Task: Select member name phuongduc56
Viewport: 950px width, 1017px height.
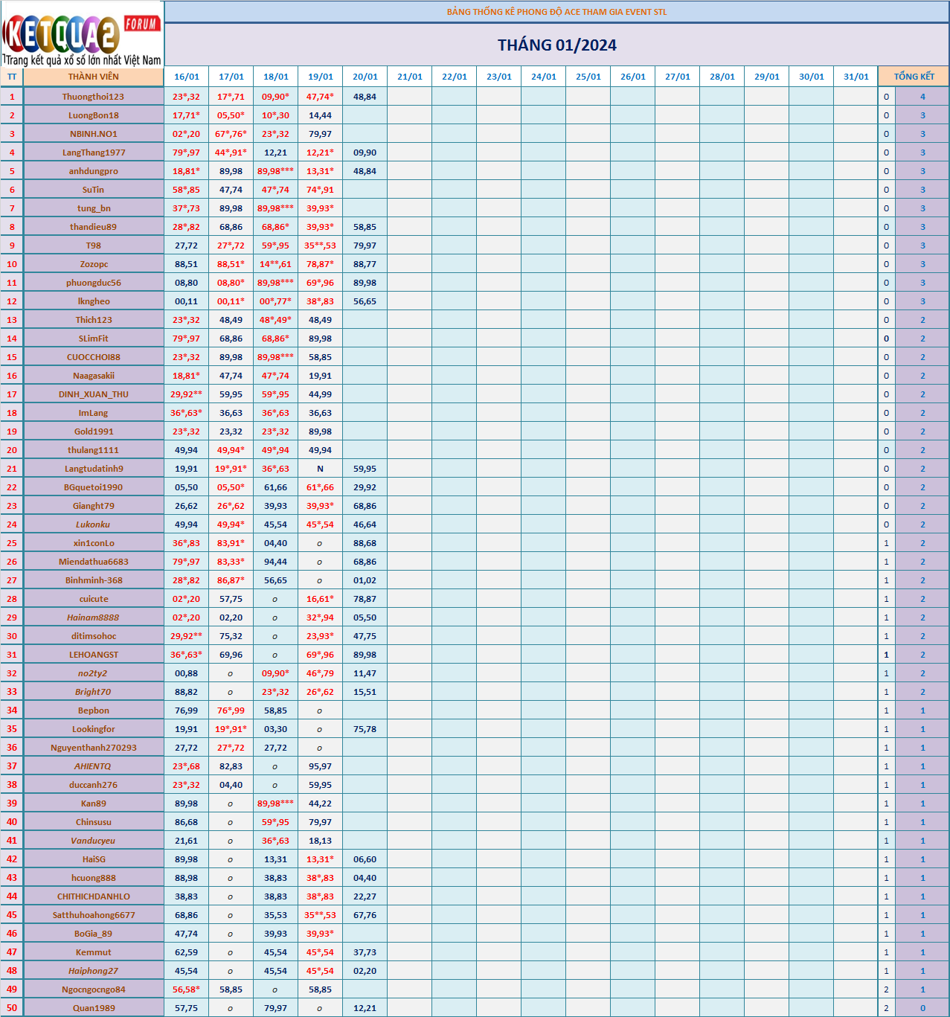Action: point(94,283)
